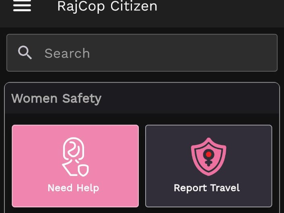Open the Report Travel tile
The height and width of the screenshot is (213, 284).
pyautogui.click(x=209, y=166)
